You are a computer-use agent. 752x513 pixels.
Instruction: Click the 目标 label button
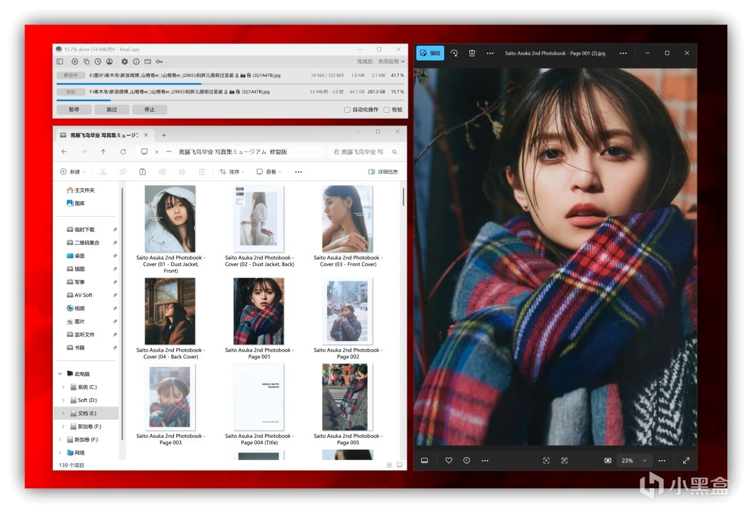pos(71,92)
